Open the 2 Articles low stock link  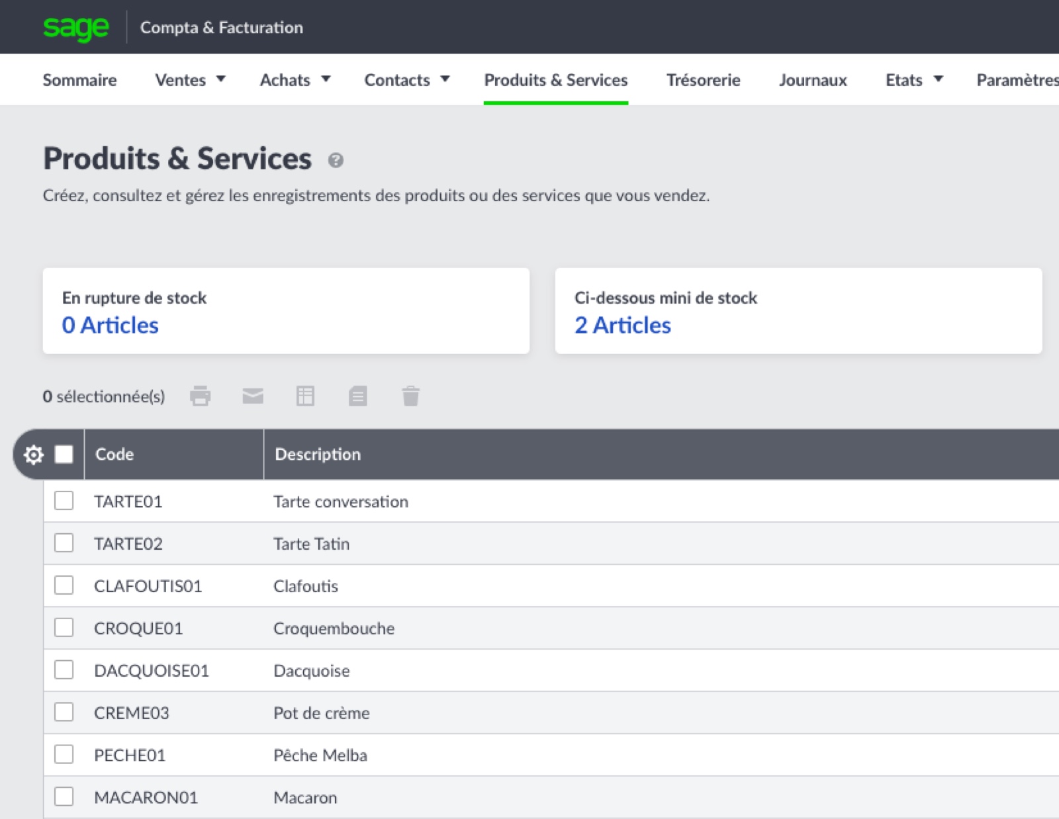point(622,325)
